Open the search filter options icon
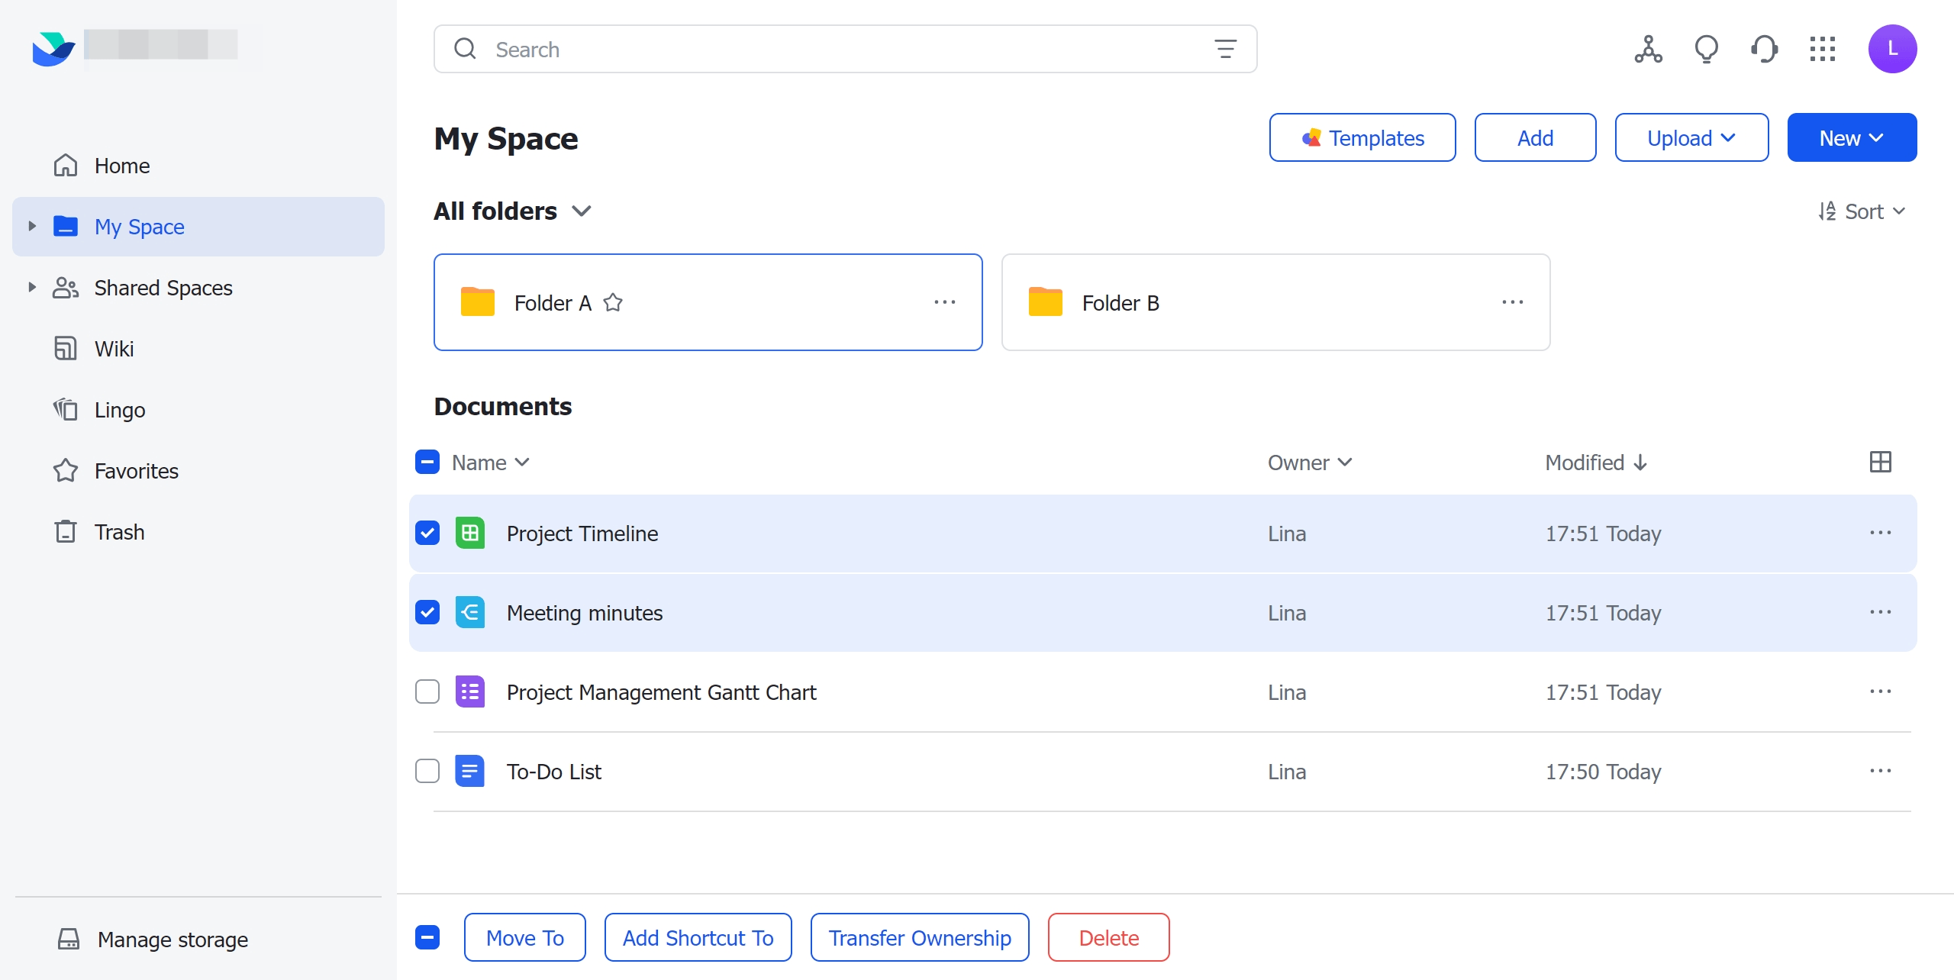This screenshot has height=980, width=1954. [x=1224, y=48]
